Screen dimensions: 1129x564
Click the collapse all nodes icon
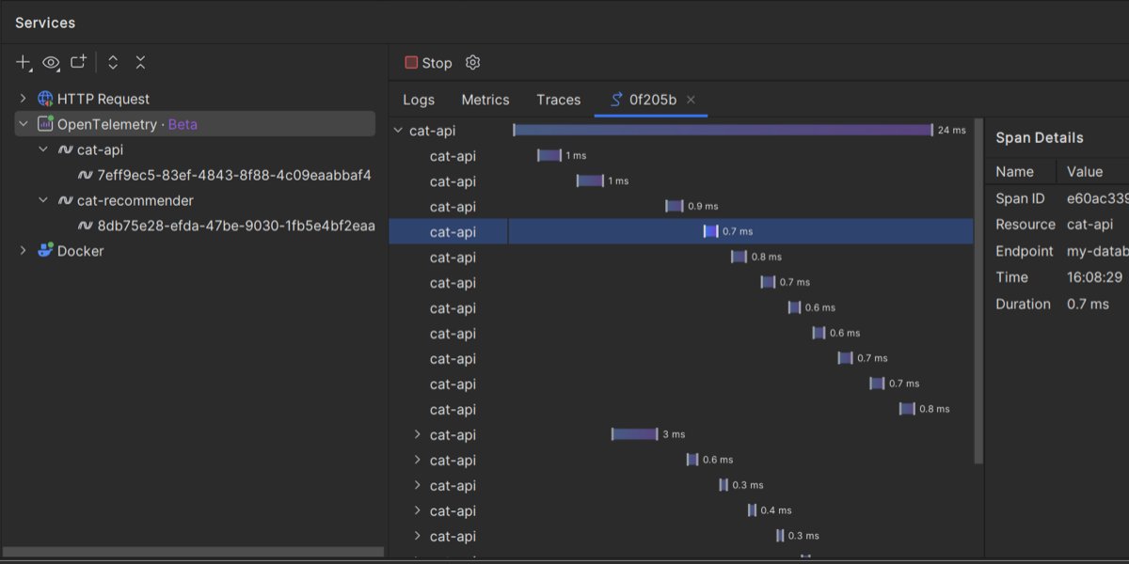(x=139, y=62)
